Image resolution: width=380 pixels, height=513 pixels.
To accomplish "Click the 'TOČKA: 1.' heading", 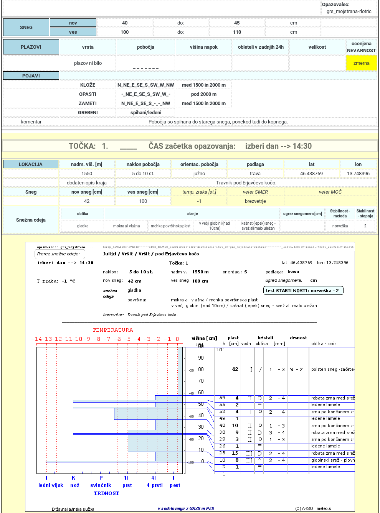I will 88,146.
